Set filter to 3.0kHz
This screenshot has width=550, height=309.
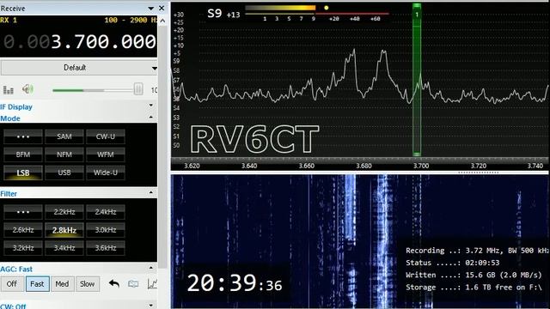[x=105, y=230]
